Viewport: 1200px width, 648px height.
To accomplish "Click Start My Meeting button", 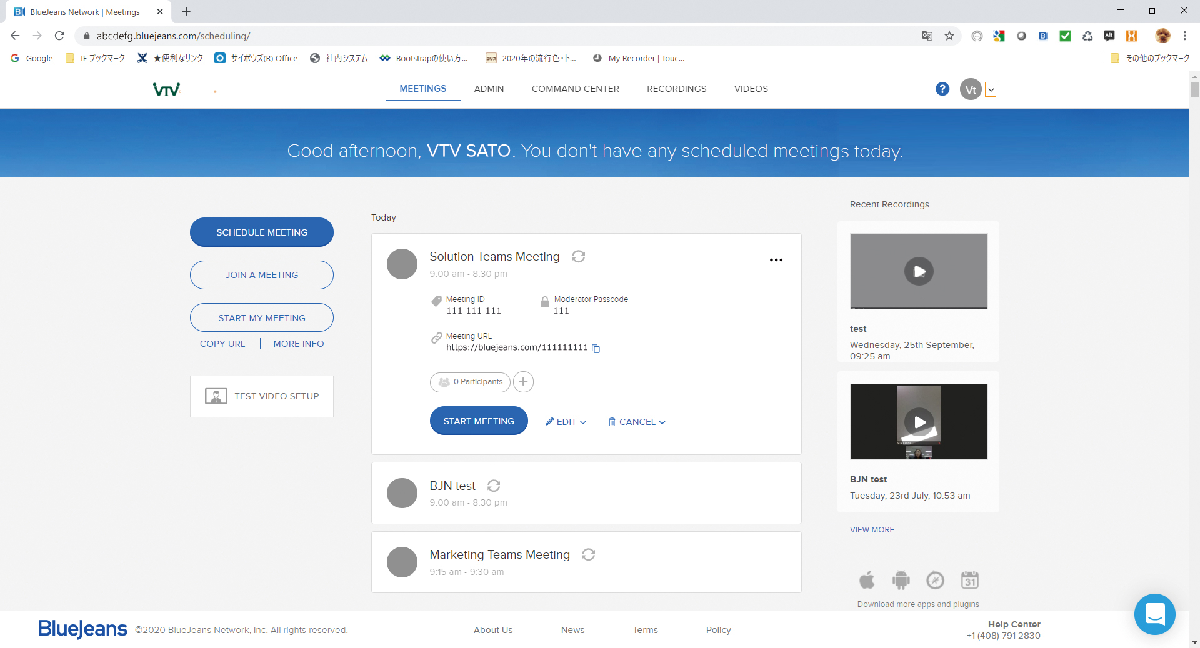I will pyautogui.click(x=262, y=318).
